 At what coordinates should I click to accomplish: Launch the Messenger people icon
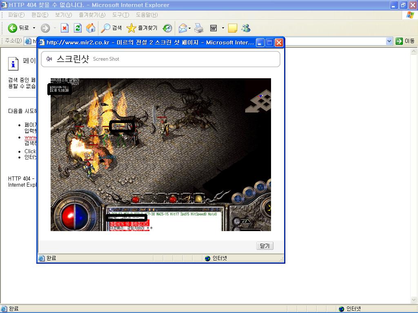pos(246,28)
